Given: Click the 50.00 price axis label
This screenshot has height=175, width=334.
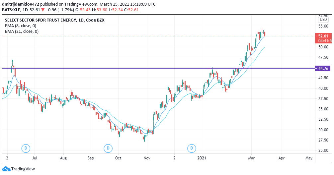Looking at the screenshot, I should tap(323, 47).
